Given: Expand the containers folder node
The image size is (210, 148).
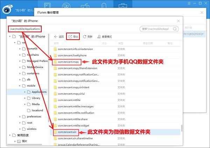Looking at the screenshot, I should pos(20,73).
